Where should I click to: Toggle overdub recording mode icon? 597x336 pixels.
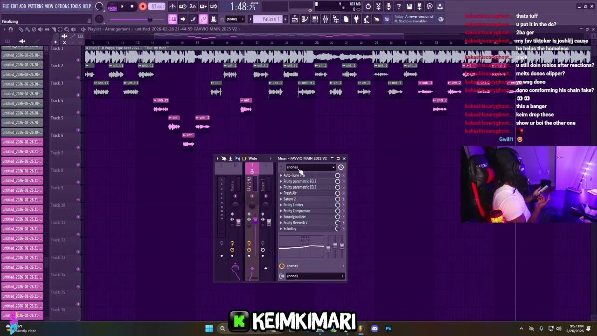(203, 7)
